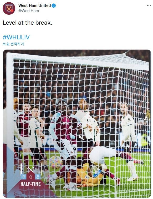Viewport: 153px width, 199px height.
Task: Click the @WestHam handle
Action: (29, 11)
